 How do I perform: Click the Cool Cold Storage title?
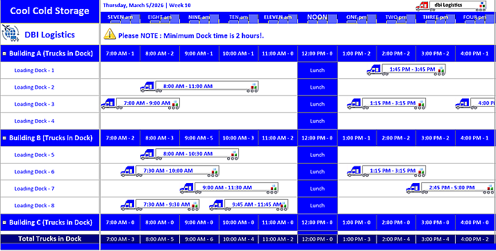coord(49,11)
